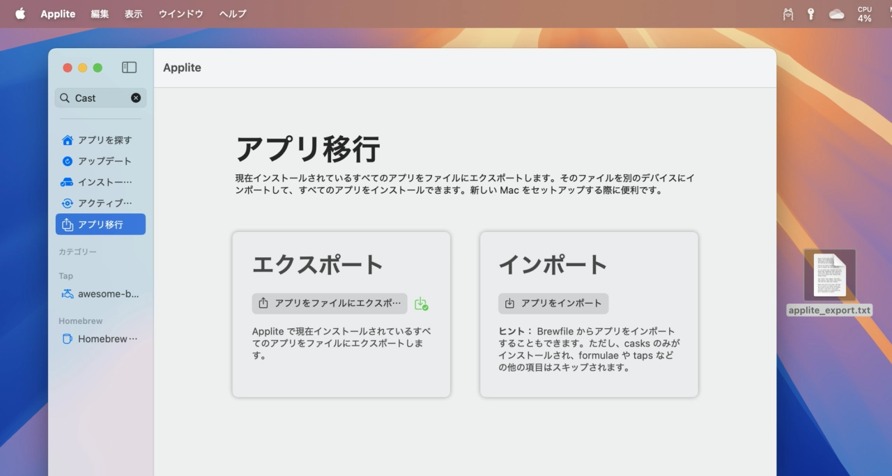Screen dimensions: 892x476
Task: Clear the Cast search text
Action: point(136,98)
